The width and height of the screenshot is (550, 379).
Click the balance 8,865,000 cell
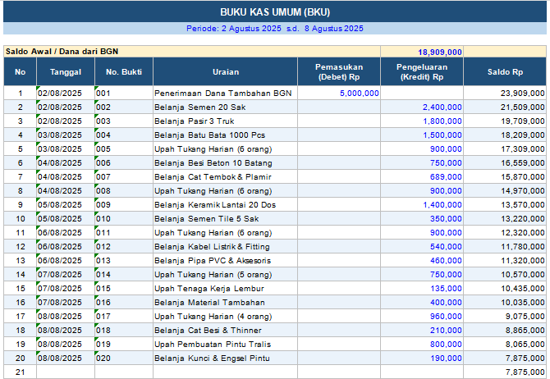(505, 330)
